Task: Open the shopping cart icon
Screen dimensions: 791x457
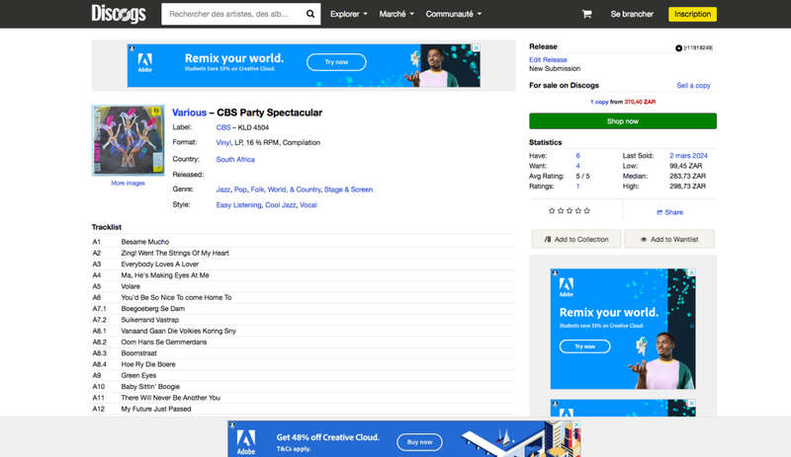Action: click(x=586, y=14)
